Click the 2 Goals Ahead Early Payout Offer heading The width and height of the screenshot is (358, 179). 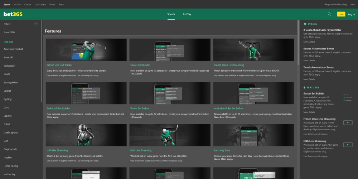[323, 30]
